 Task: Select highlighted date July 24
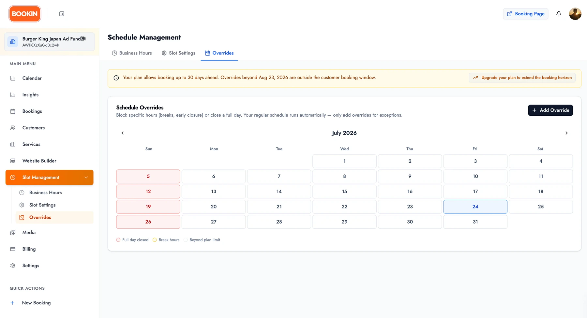point(475,207)
